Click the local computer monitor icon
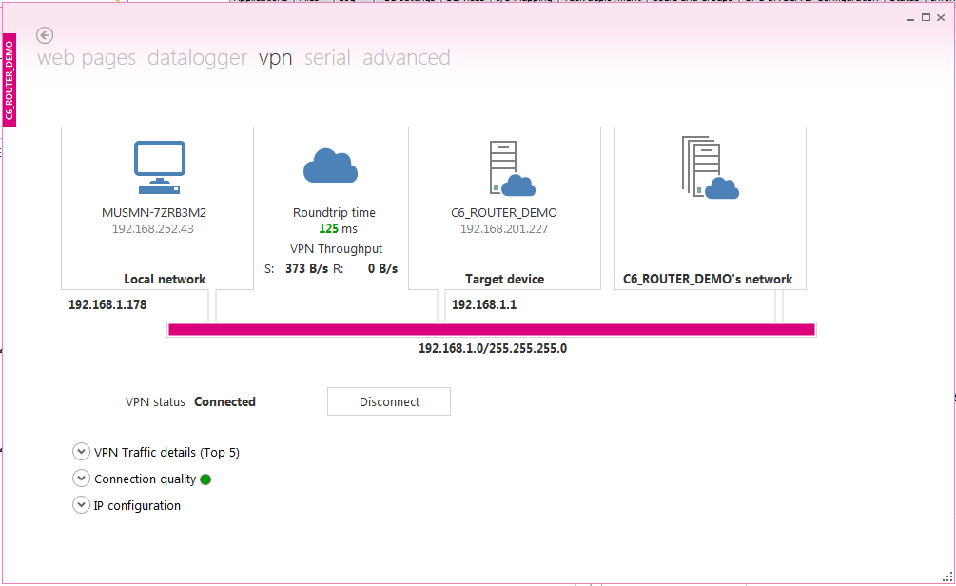The height and width of the screenshot is (586, 956). coord(159,167)
